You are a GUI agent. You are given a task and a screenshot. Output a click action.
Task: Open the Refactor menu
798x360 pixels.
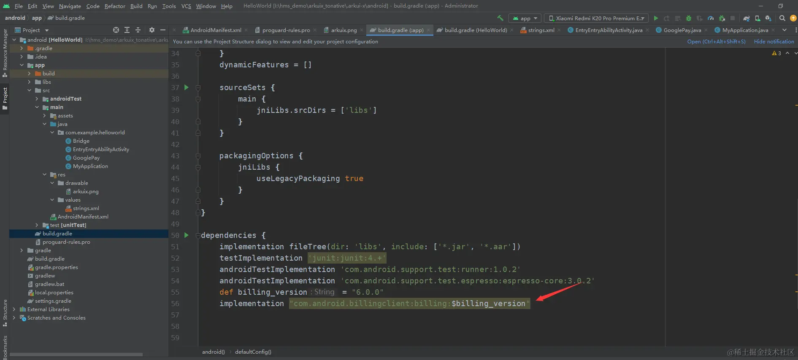coord(115,6)
